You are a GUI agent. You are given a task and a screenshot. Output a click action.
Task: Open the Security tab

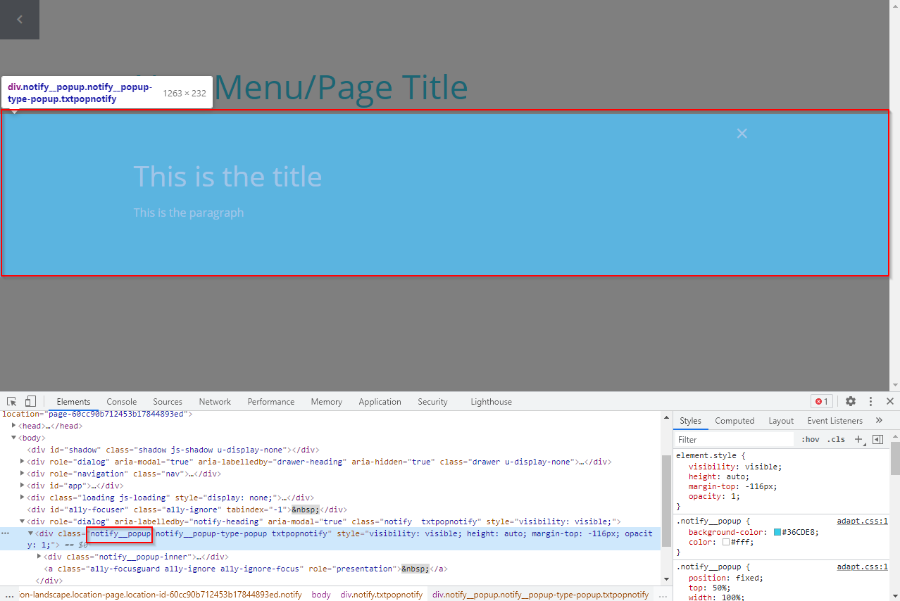pos(432,402)
